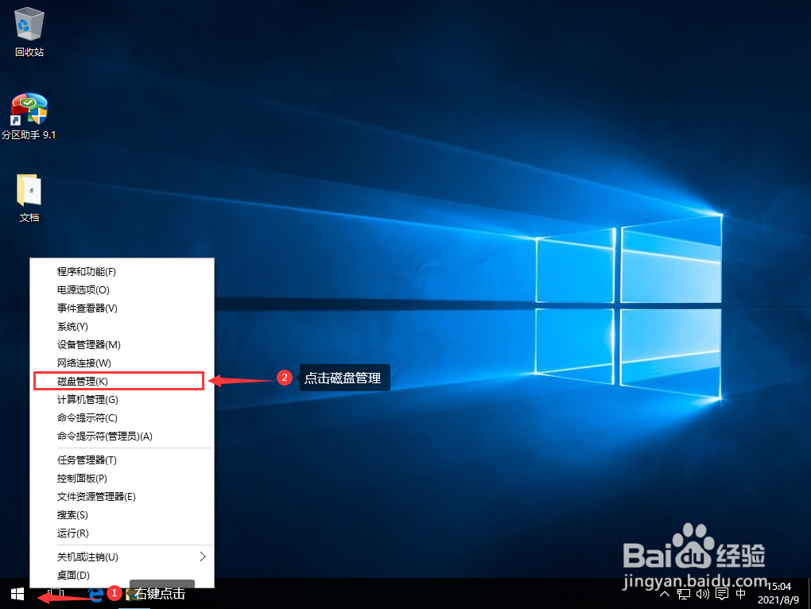Select 系统(Y) in the context menu

(122, 327)
